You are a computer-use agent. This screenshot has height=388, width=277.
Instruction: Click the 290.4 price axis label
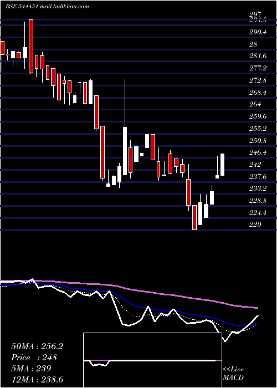[x=258, y=32]
